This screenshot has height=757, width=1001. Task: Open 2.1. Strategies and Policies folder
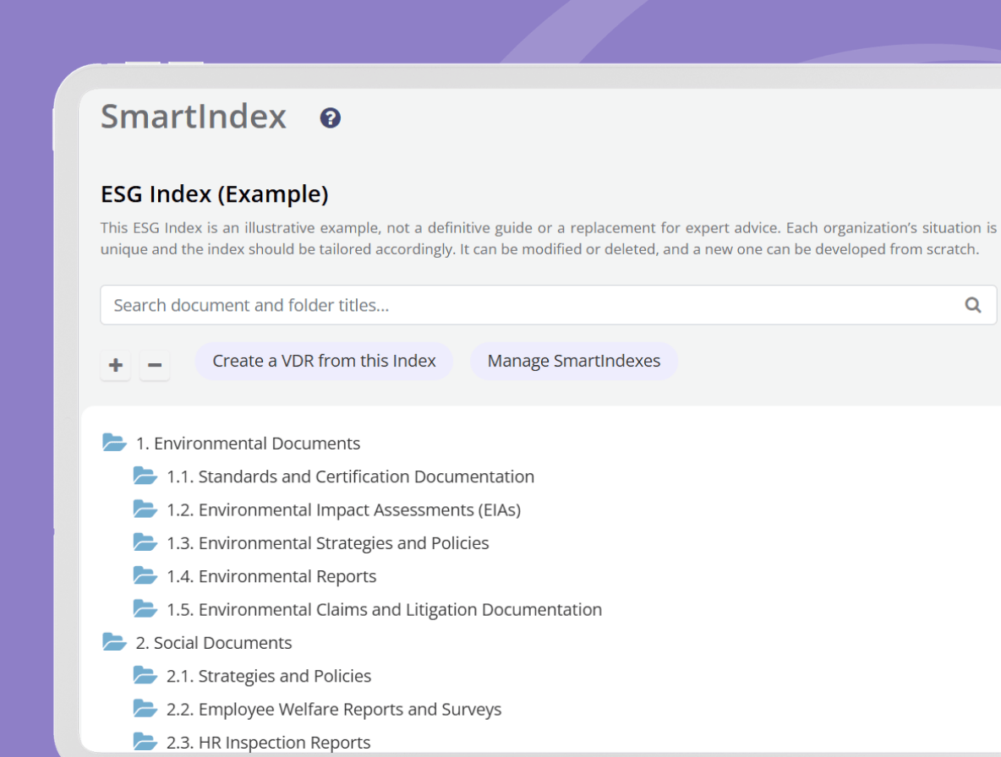coord(269,676)
